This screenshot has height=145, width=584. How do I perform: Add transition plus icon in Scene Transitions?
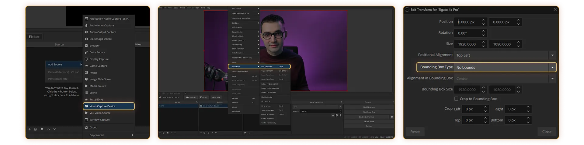pos(333,115)
